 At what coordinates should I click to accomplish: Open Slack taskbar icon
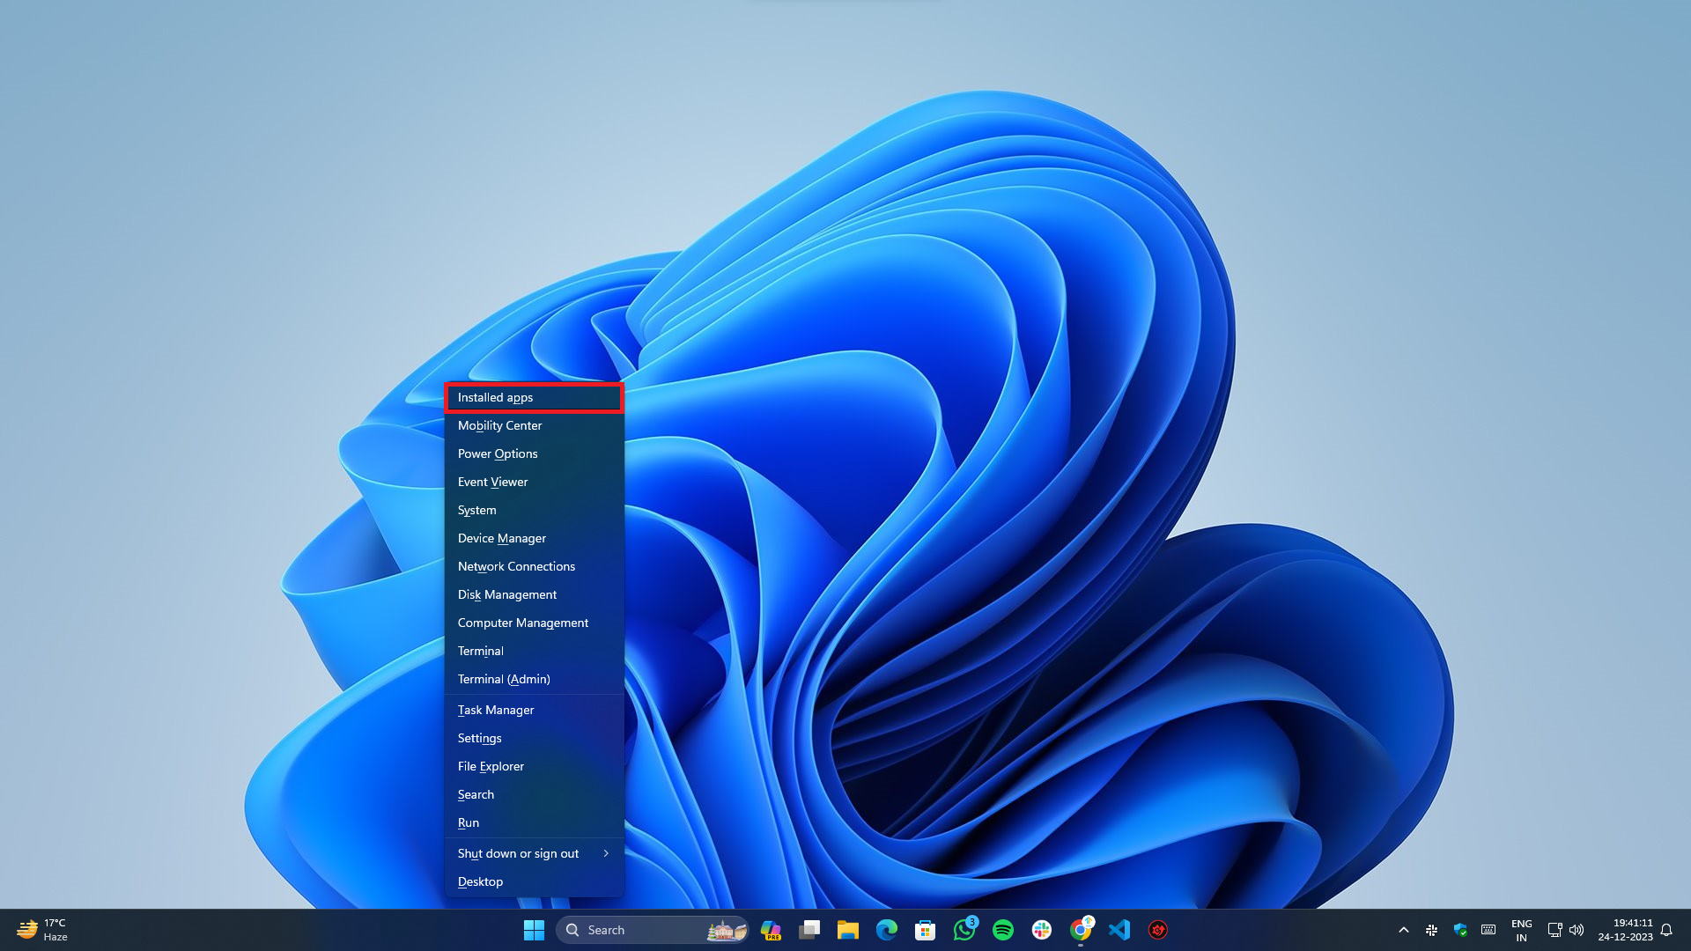point(1042,930)
